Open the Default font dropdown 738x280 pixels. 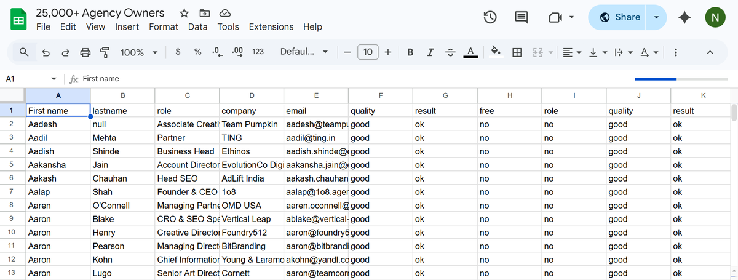click(304, 52)
